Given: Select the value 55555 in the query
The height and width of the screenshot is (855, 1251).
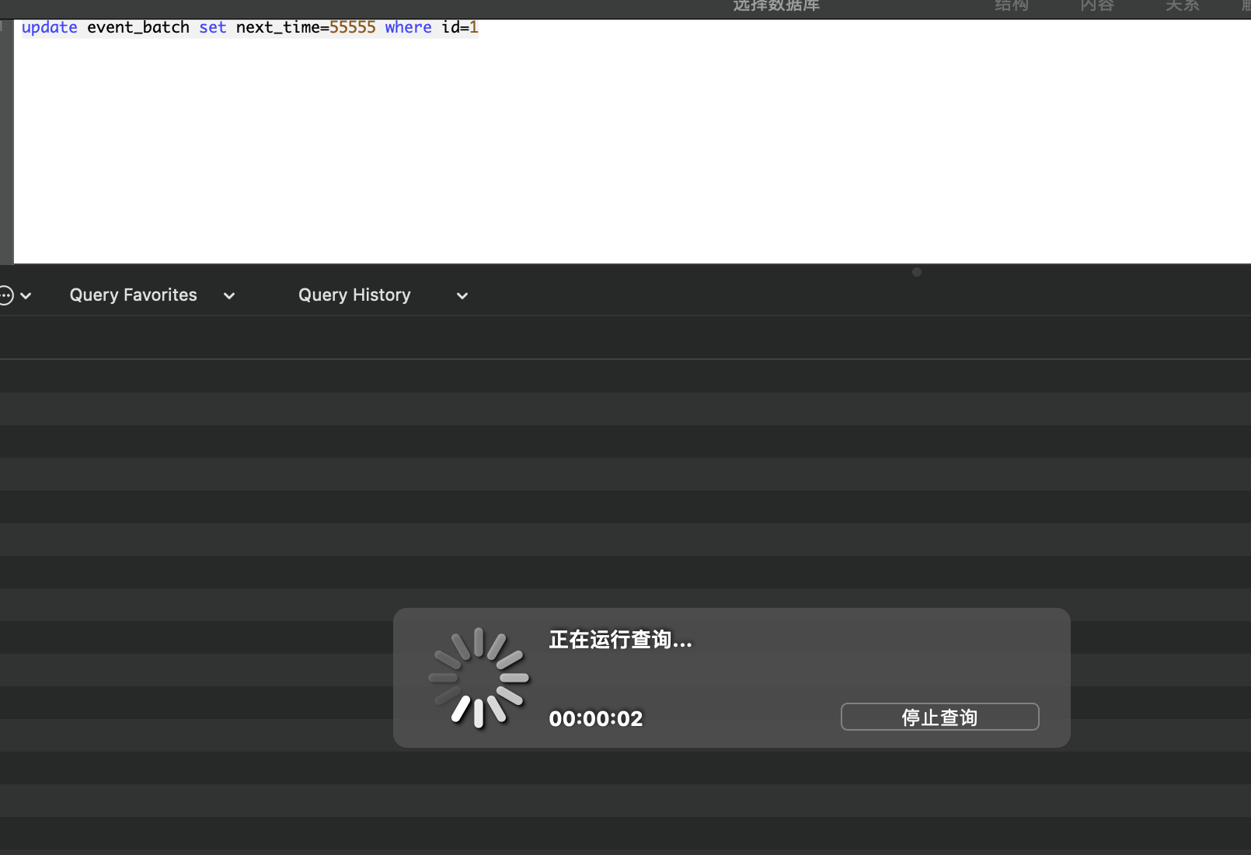Looking at the screenshot, I should (x=352, y=27).
